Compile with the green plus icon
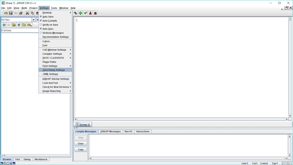Viewport: 293px width, 165px height. coord(80,13)
